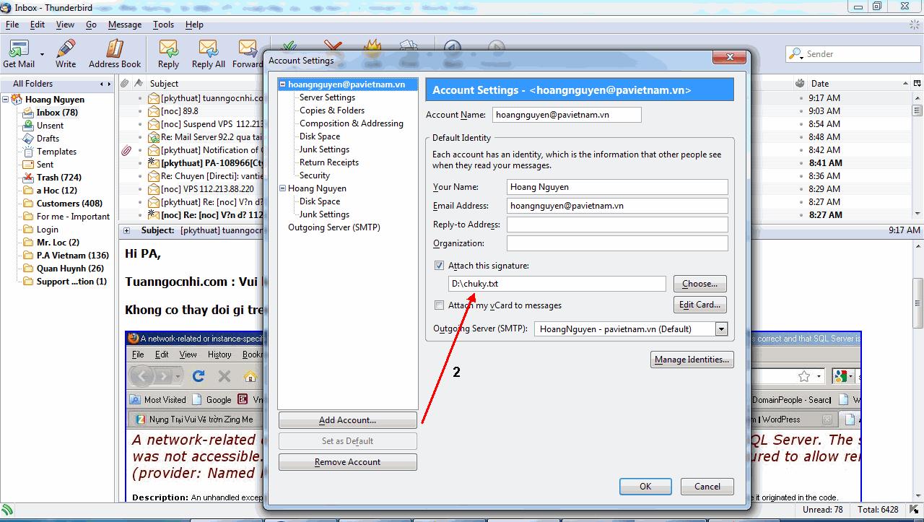Image resolution: width=924 pixels, height=522 pixels.
Task: Open the Get Mail dropdown arrow
Action: [x=42, y=54]
